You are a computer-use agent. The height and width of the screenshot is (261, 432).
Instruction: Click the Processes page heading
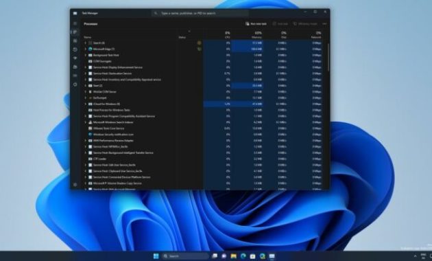(x=91, y=24)
